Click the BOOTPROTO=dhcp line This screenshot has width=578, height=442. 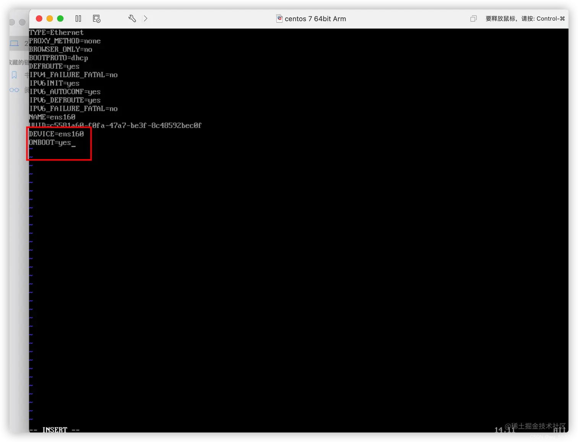pos(58,58)
